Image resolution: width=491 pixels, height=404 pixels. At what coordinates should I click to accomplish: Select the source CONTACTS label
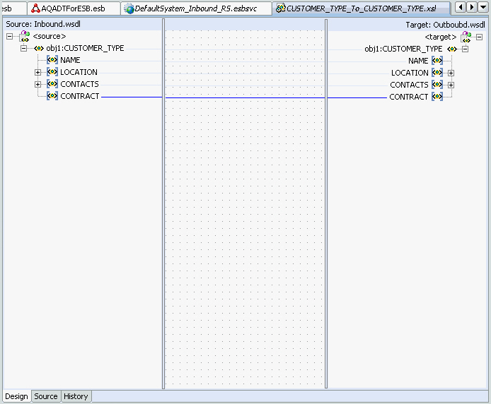pos(79,84)
